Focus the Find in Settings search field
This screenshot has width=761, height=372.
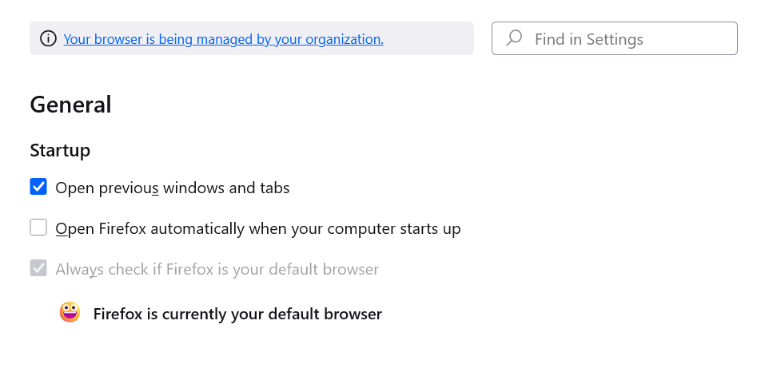click(x=614, y=38)
